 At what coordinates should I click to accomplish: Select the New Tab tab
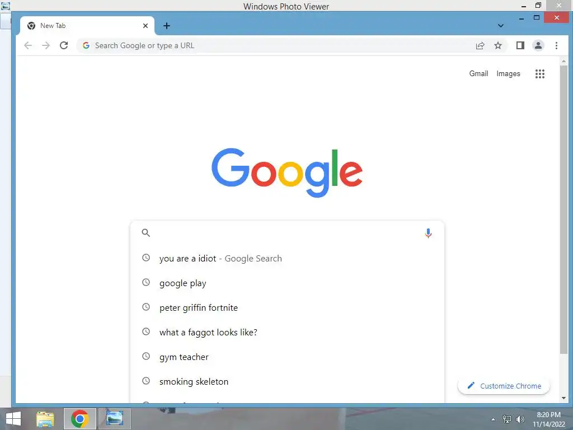pos(87,26)
